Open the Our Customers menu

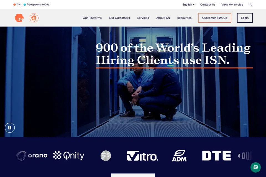[x=119, y=18]
